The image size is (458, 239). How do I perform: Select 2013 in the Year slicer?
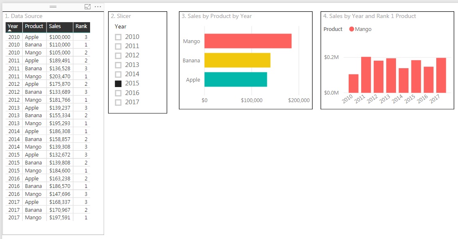tap(118, 65)
